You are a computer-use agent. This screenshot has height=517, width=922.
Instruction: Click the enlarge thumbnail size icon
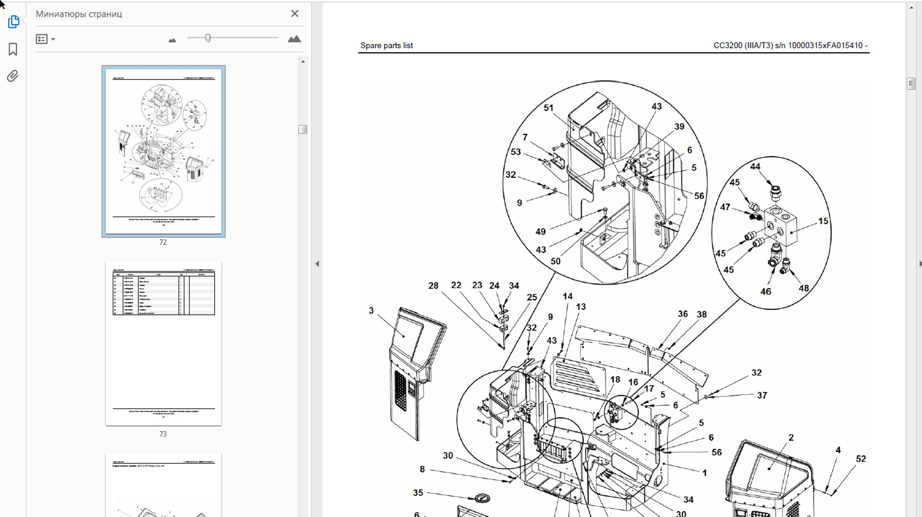tap(294, 39)
